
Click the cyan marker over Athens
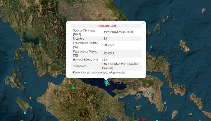tap(149, 93)
